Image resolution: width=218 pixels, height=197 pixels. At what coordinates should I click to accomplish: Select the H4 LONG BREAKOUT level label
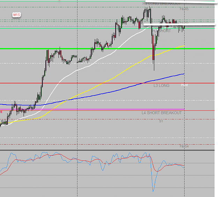click(161, 4)
